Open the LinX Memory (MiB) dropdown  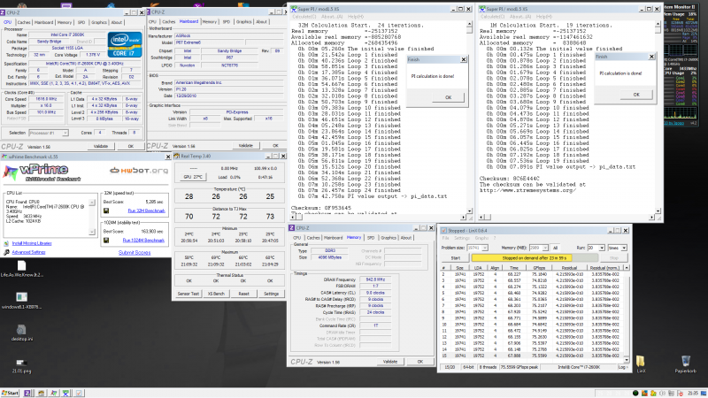pyautogui.click(x=539, y=248)
